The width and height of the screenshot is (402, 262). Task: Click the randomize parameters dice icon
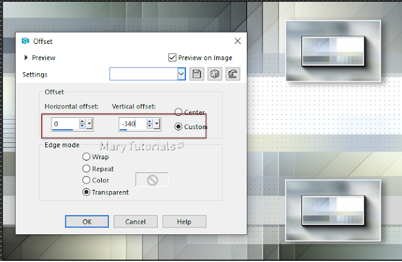(214, 74)
